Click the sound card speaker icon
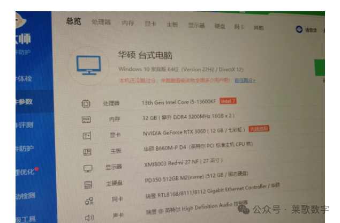This screenshot has width=340, height=223. pos(89,218)
